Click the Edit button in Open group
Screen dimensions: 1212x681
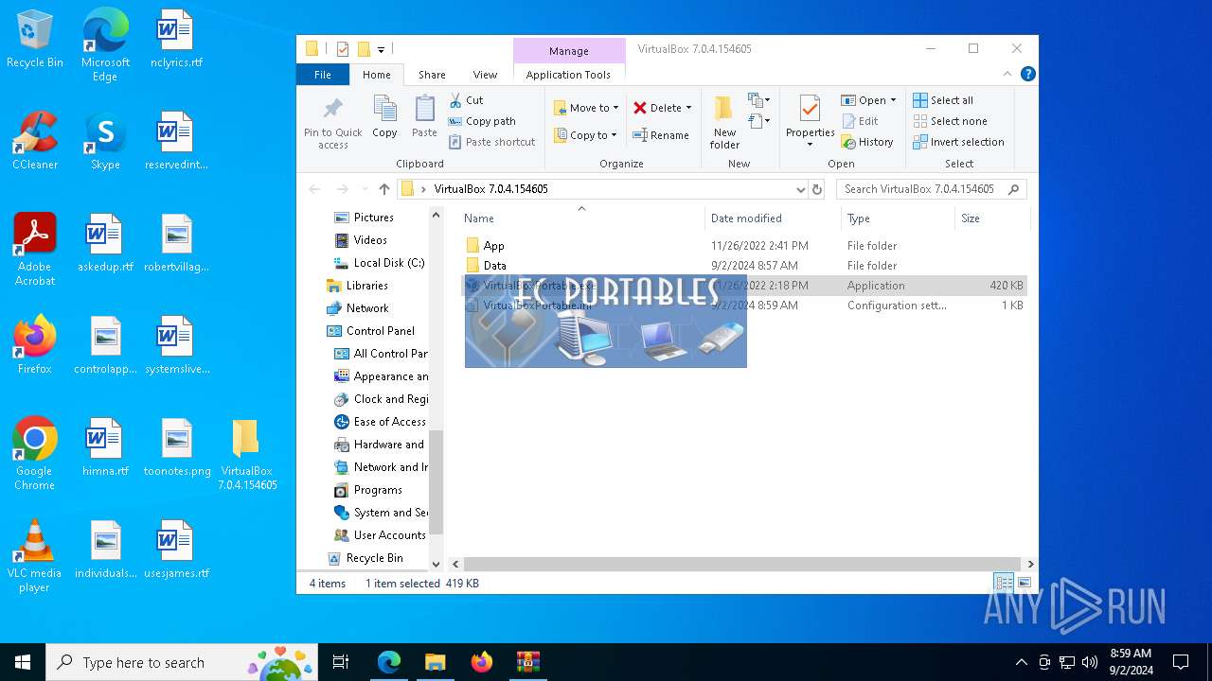(860, 121)
